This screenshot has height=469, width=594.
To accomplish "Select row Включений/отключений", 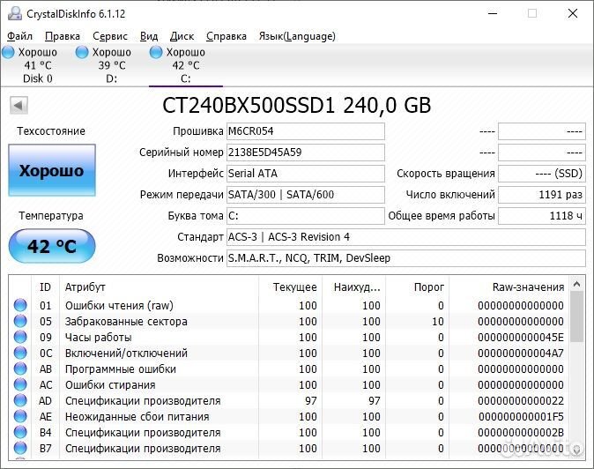I will pyautogui.click(x=289, y=354).
